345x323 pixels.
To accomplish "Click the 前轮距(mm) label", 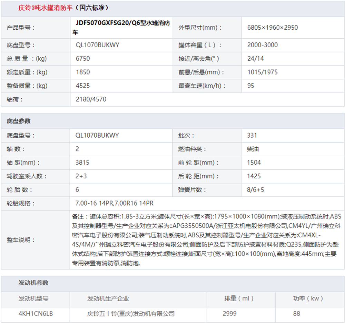I will 198,163.
